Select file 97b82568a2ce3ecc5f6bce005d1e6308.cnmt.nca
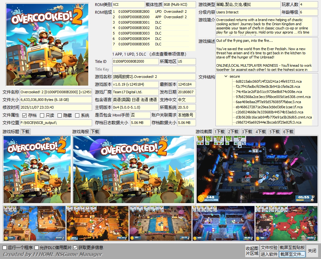The width and height of the screenshot is (321, 259). (273, 97)
